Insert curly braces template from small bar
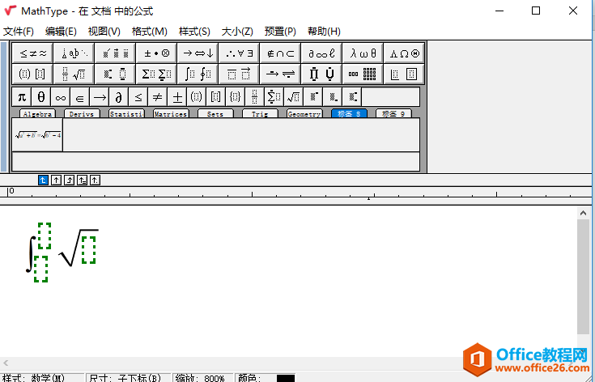This screenshot has height=382, width=595. pyautogui.click(x=235, y=97)
